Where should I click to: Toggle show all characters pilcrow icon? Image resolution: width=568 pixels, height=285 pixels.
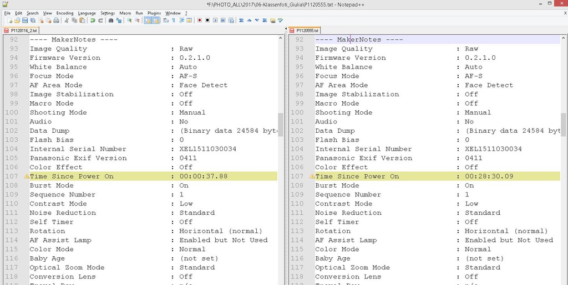coord(174,20)
